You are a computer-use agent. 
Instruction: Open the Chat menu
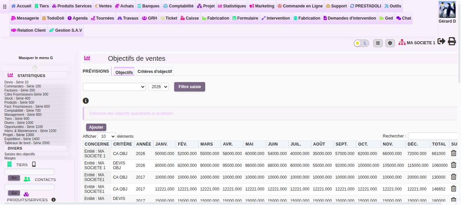[404, 18]
